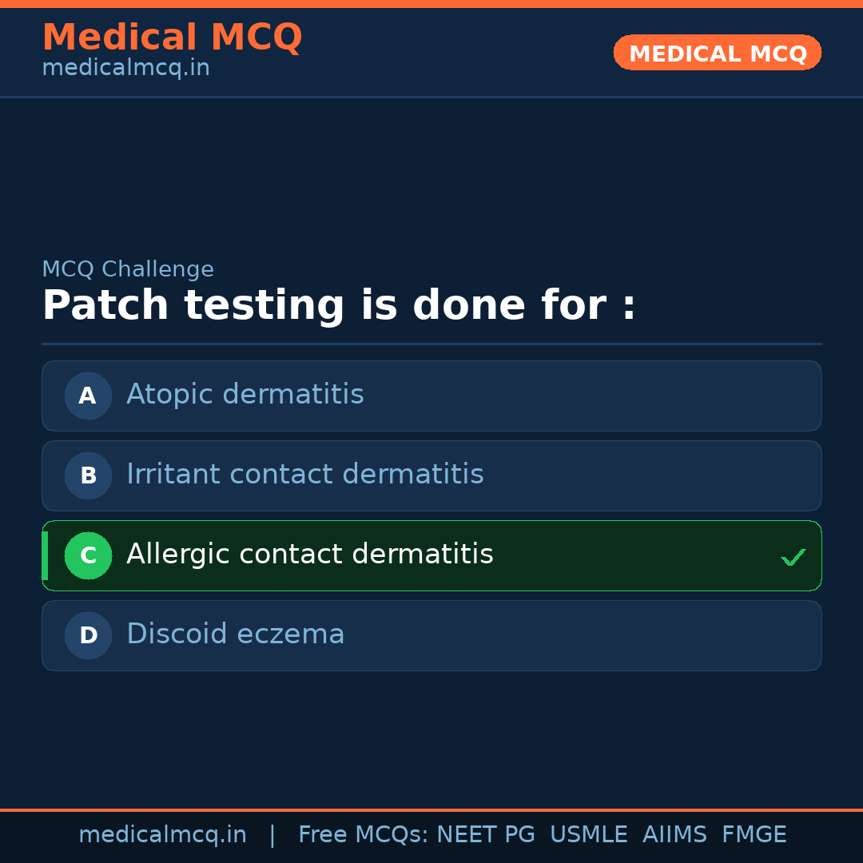This screenshot has height=863, width=863.
Task: Click the USMLE footer label
Action: pos(588,835)
